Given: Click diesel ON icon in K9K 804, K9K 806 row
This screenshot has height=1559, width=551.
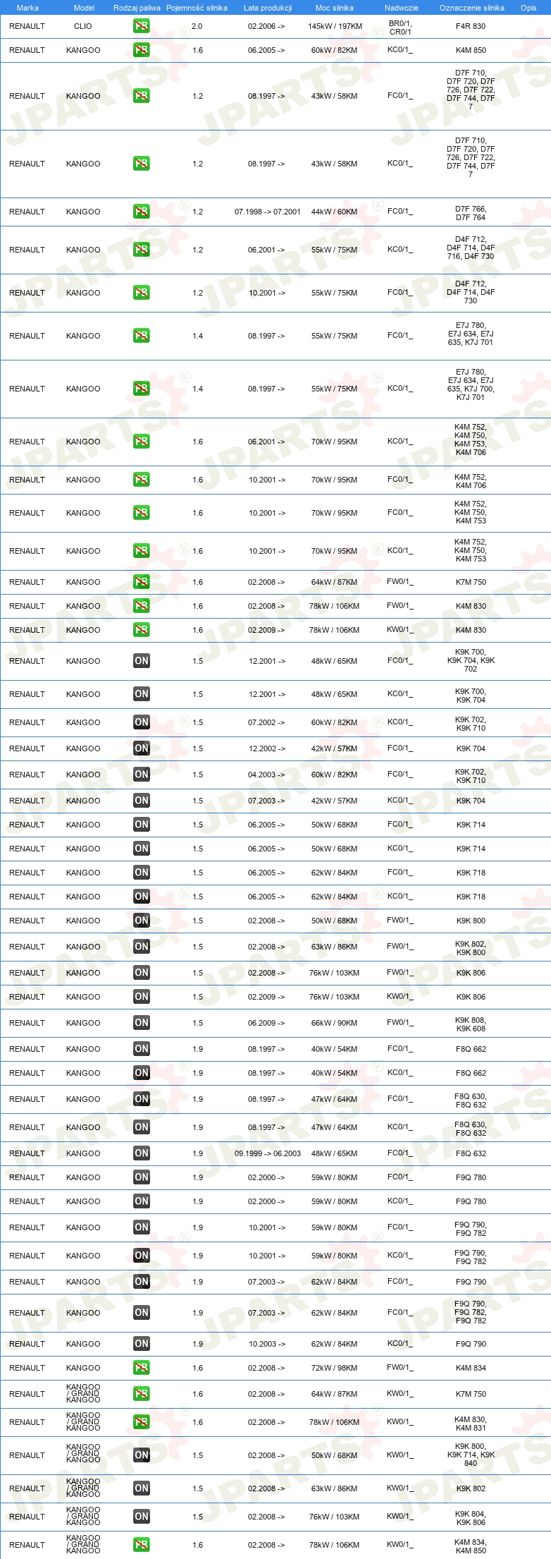Looking at the screenshot, I should pyautogui.click(x=141, y=1517).
